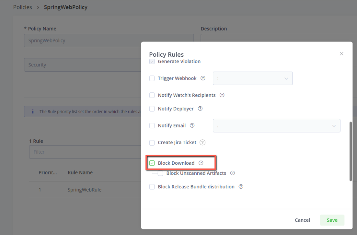357x235 pixels.
Task: Click the Policy Name input field
Action: pos(109,41)
